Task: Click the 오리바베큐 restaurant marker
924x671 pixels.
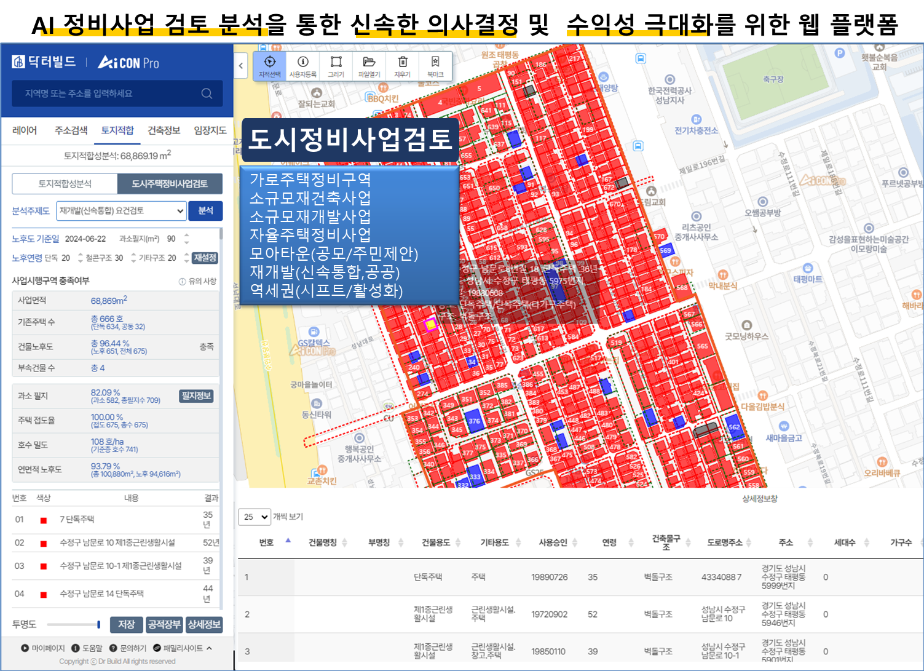Action: (x=882, y=462)
